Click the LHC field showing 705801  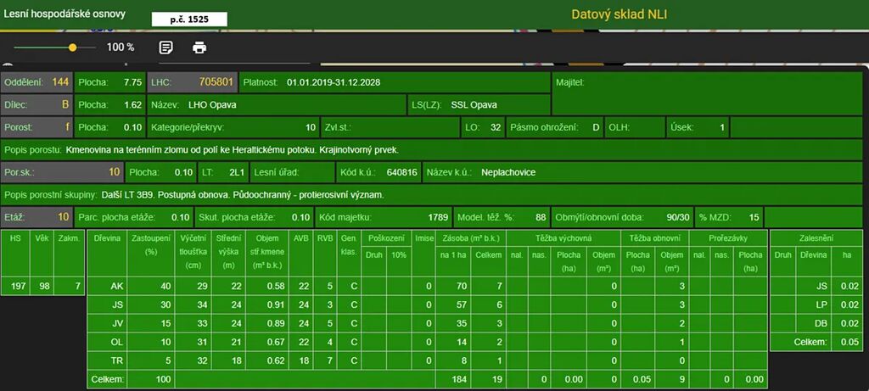192,82
